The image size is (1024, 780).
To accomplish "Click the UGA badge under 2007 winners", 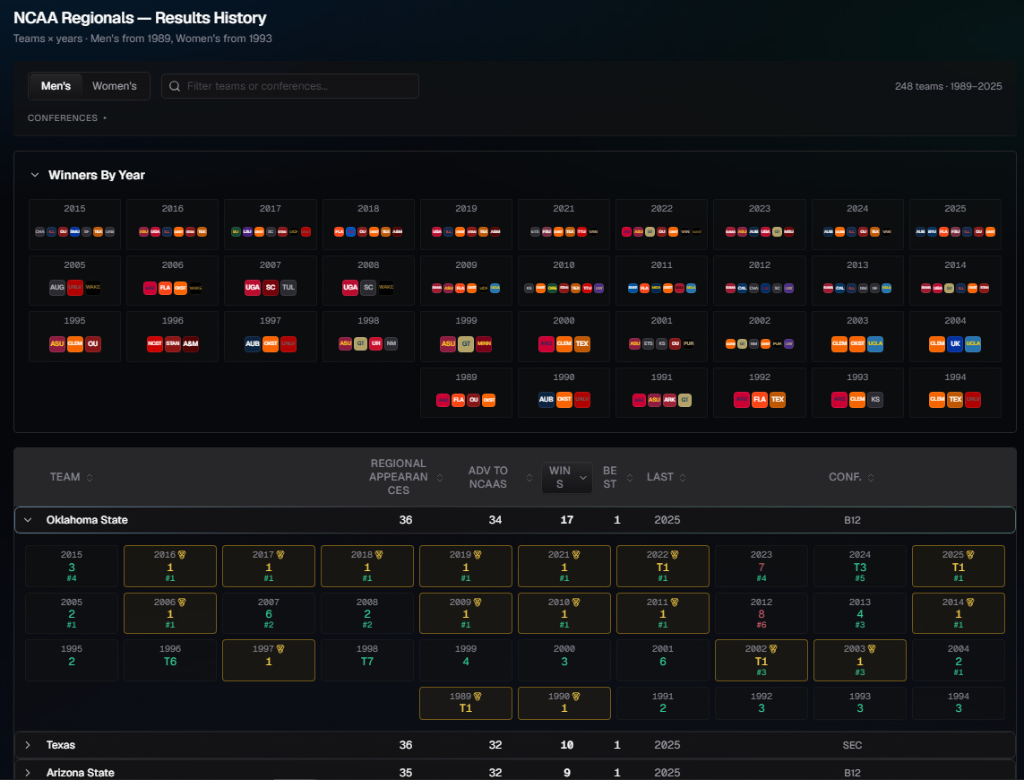I will pos(253,287).
